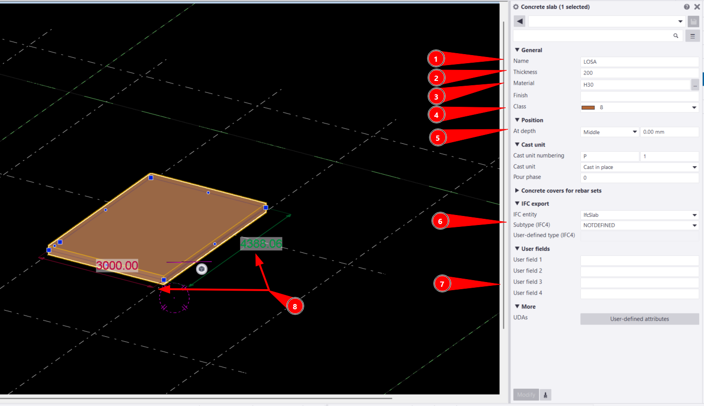Click the Modify button
This screenshot has height=406, width=704.
coord(526,395)
